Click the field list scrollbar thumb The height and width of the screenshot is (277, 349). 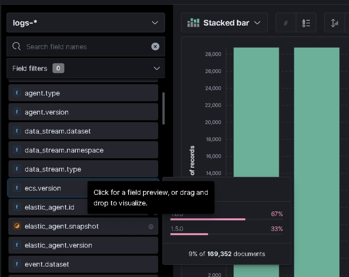164,108
